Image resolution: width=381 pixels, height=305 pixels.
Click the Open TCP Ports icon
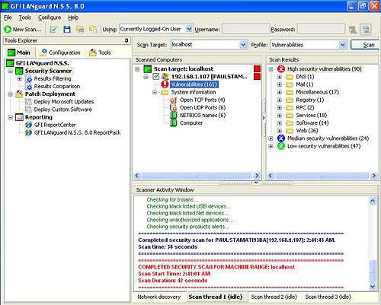(174, 100)
